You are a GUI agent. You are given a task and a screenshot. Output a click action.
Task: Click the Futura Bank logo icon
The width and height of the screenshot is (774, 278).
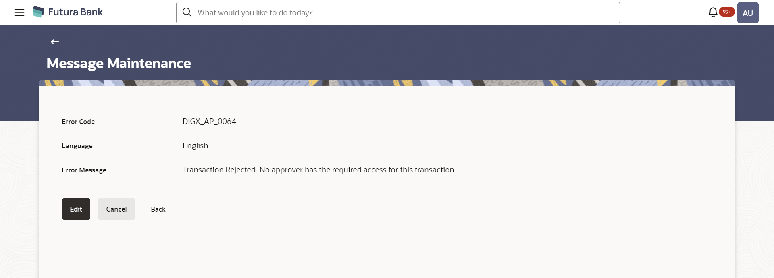click(38, 12)
